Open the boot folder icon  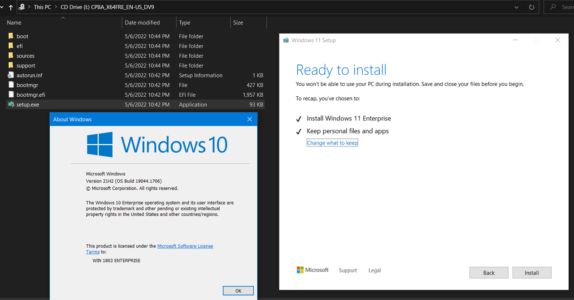(x=11, y=36)
